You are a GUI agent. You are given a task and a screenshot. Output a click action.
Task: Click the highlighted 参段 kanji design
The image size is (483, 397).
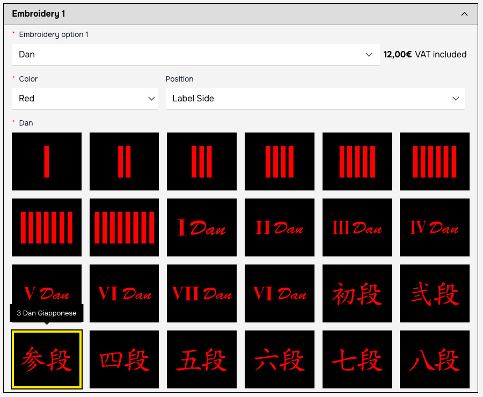(x=47, y=359)
